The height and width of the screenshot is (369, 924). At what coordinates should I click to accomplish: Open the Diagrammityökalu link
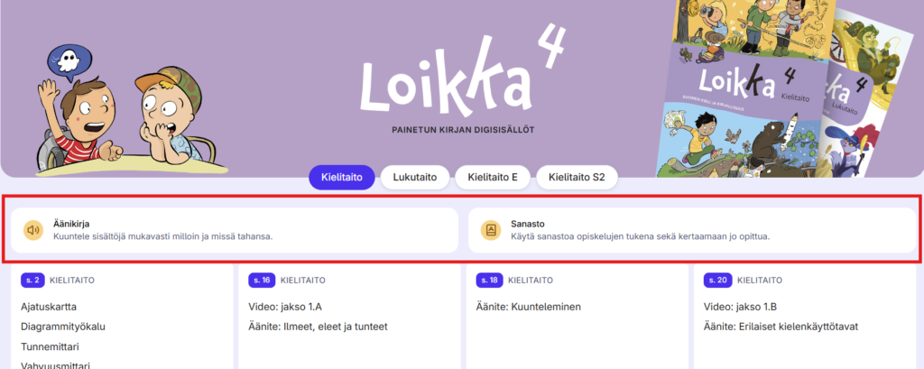tap(63, 327)
